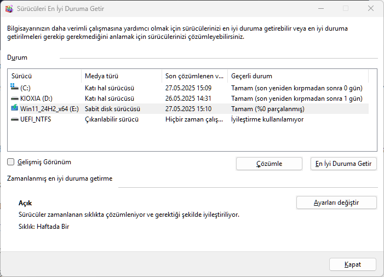384x277 pixels.
Task: Click the Çıkarılabilir sürücü media type cell
Action: (x=115, y=119)
